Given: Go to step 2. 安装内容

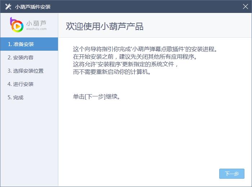Looking at the screenshot, I should point(29,58).
